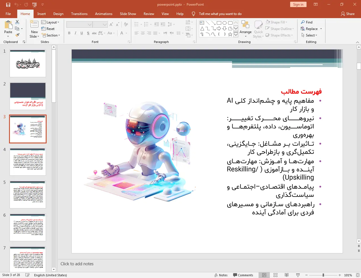Open the Arrange objects icon

coord(245,25)
